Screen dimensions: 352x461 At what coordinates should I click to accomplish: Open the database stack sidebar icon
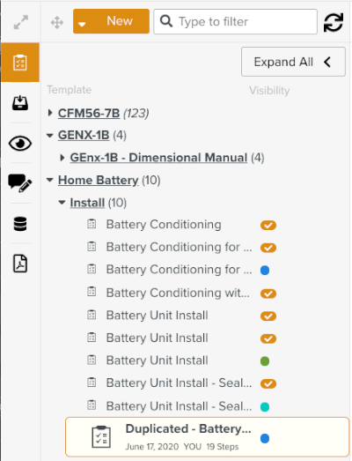[20, 224]
